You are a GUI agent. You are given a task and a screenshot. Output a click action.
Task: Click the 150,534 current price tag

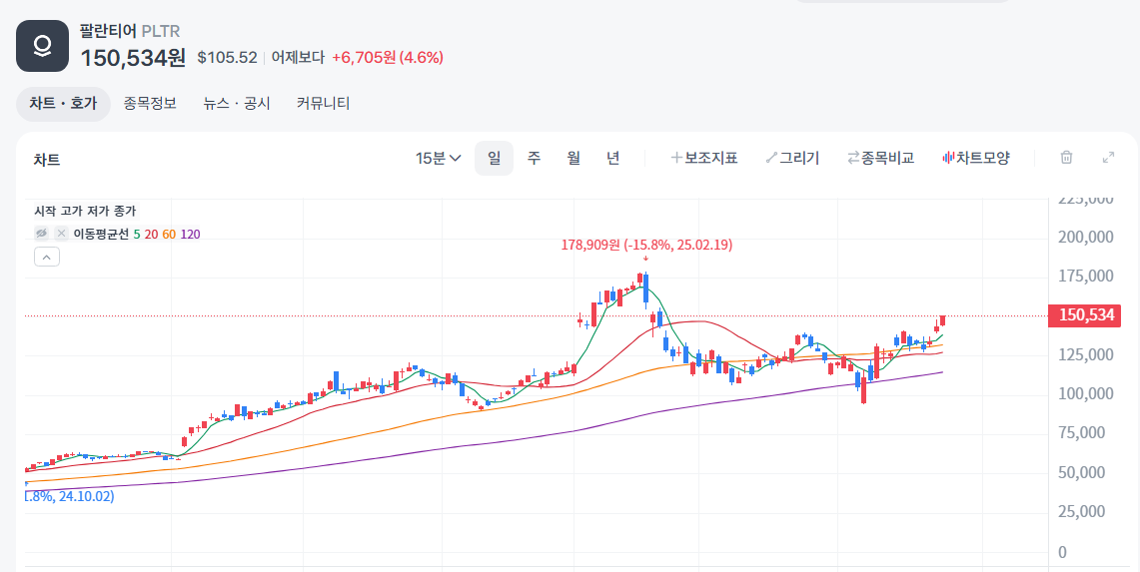coord(1084,315)
